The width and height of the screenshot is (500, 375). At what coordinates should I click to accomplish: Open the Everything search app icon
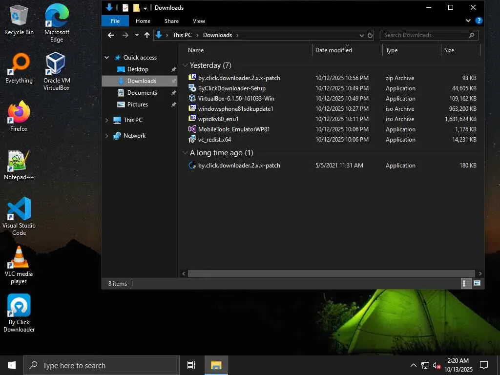(19, 67)
